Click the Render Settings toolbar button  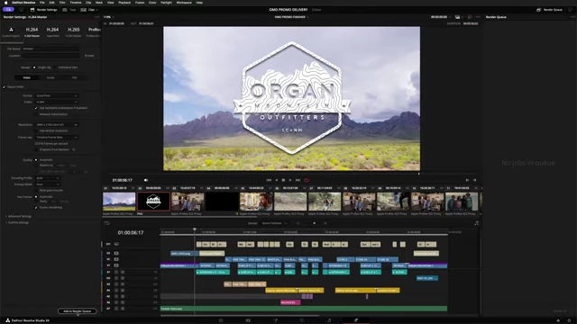click(x=43, y=10)
